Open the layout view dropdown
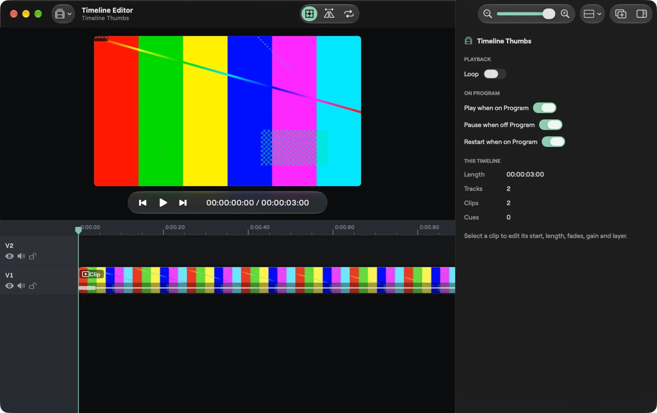 pyautogui.click(x=592, y=14)
